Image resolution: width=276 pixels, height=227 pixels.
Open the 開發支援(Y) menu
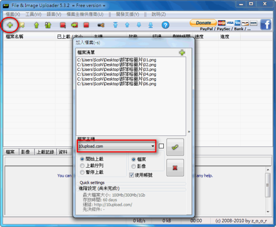click(x=127, y=14)
